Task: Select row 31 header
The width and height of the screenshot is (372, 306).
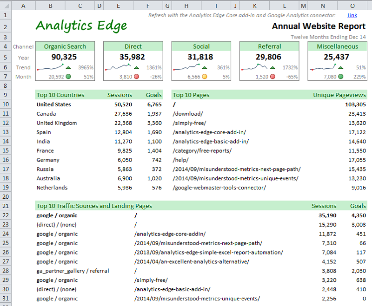Action: click(x=6, y=298)
